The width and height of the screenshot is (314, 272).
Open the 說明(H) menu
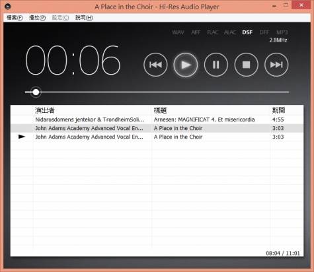[x=84, y=18]
